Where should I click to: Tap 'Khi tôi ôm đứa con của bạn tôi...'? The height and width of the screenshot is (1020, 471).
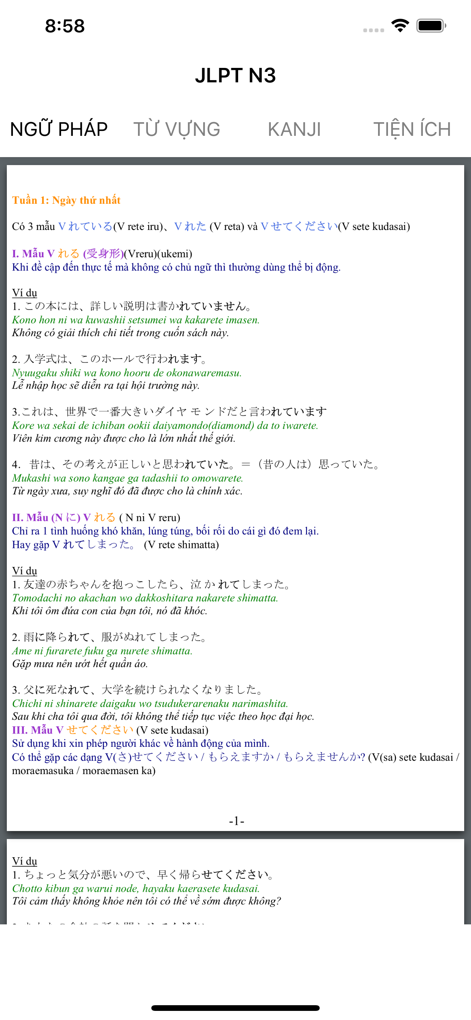point(110,611)
